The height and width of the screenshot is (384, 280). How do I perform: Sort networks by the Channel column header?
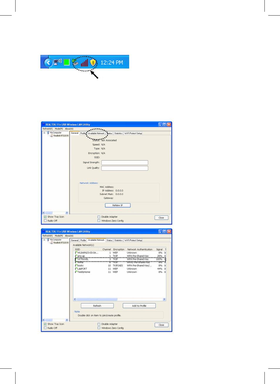tap(105, 249)
